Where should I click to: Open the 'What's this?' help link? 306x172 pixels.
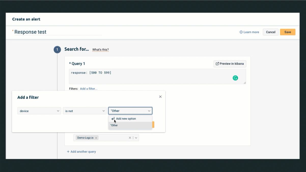coord(100,50)
